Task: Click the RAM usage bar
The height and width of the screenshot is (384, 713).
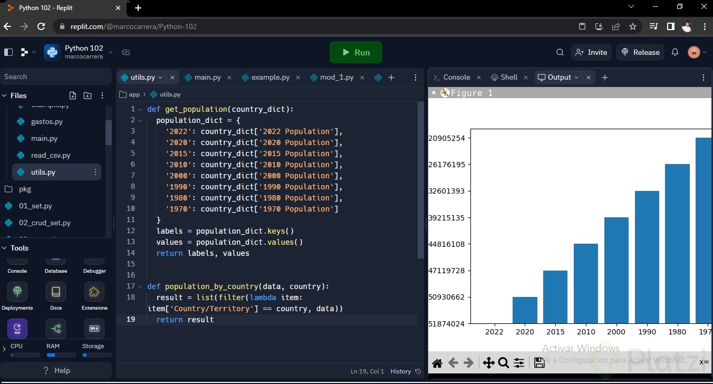Action: pos(61,355)
